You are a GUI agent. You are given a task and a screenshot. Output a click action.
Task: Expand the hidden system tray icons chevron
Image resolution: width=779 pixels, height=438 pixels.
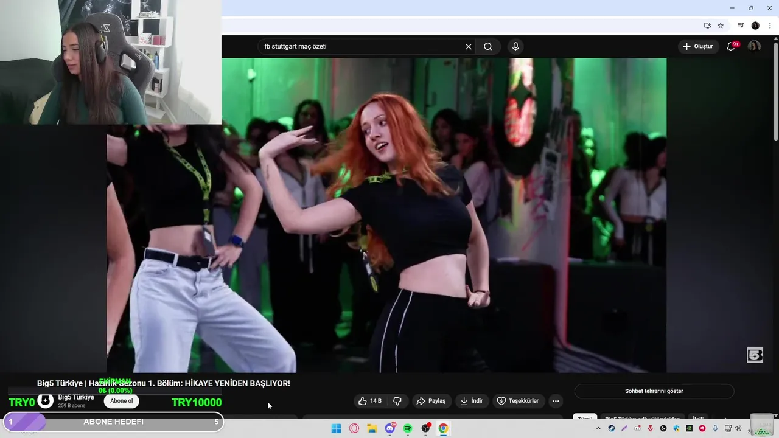(598, 428)
